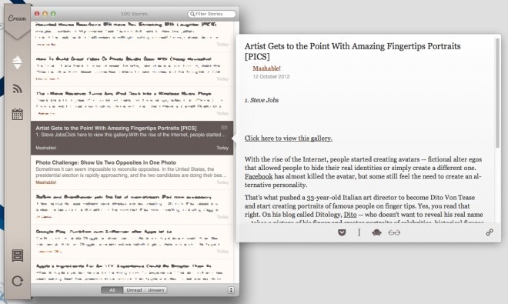Select the Unread filter segment
This screenshot has width=508, height=304.
coord(134,290)
